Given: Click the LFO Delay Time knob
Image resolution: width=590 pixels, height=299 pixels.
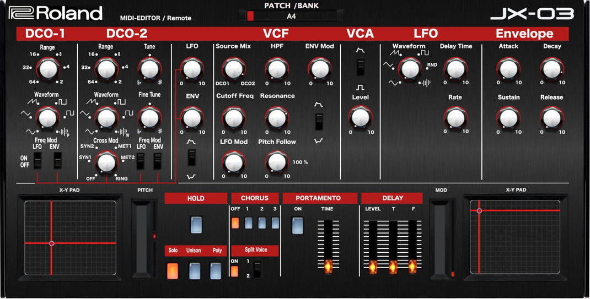Looking at the screenshot, I should 455,69.
